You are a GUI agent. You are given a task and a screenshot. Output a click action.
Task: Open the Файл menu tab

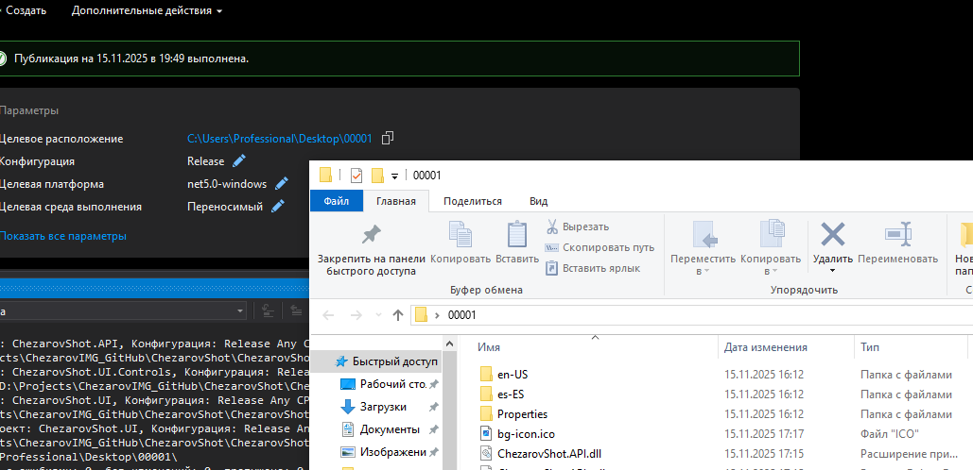337,201
